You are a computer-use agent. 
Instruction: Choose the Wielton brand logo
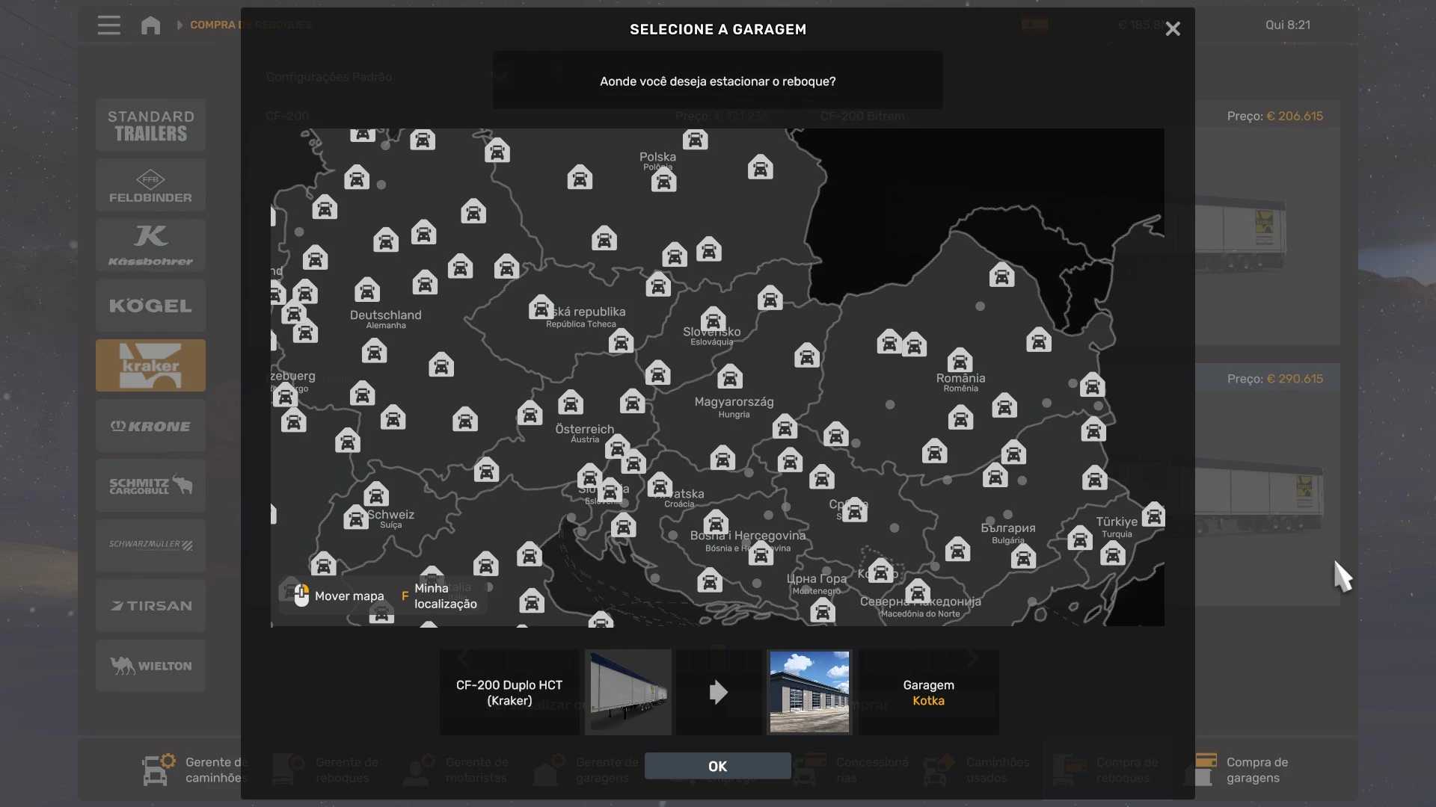pyautogui.click(x=150, y=666)
